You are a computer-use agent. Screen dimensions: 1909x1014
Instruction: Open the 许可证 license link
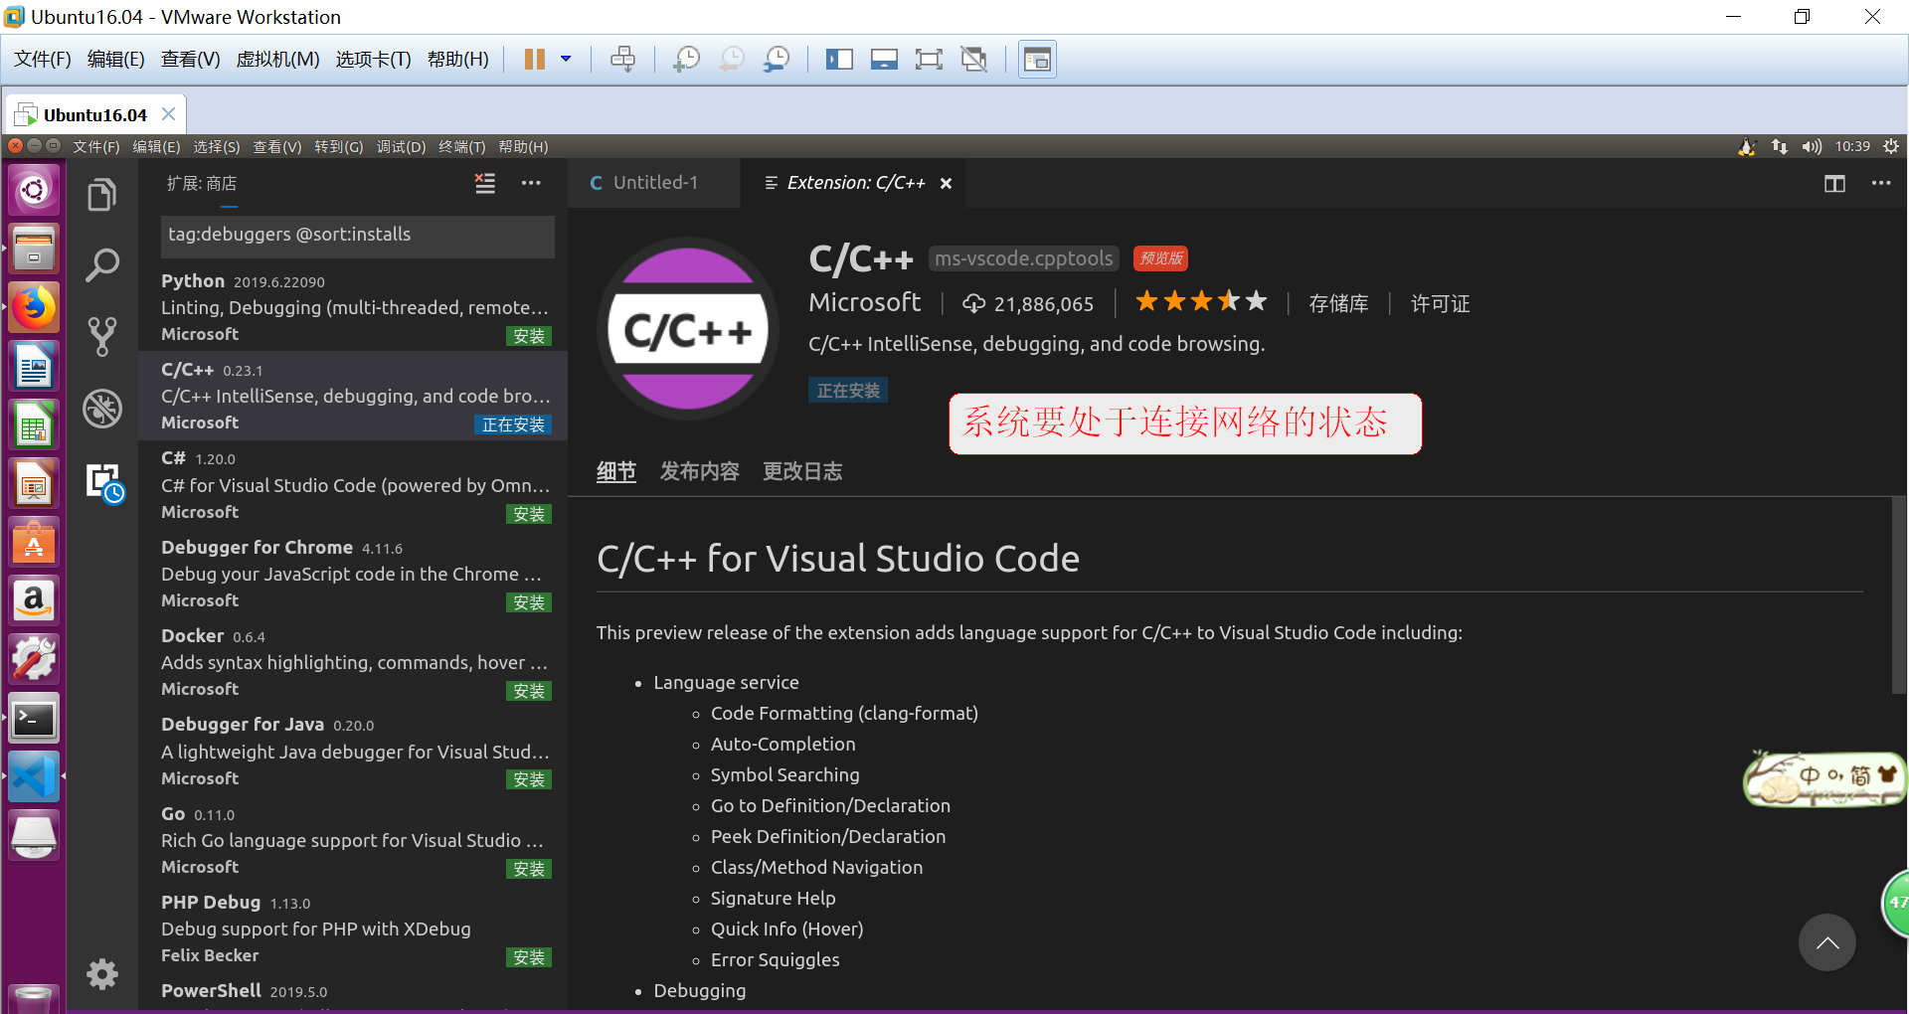click(x=1440, y=303)
